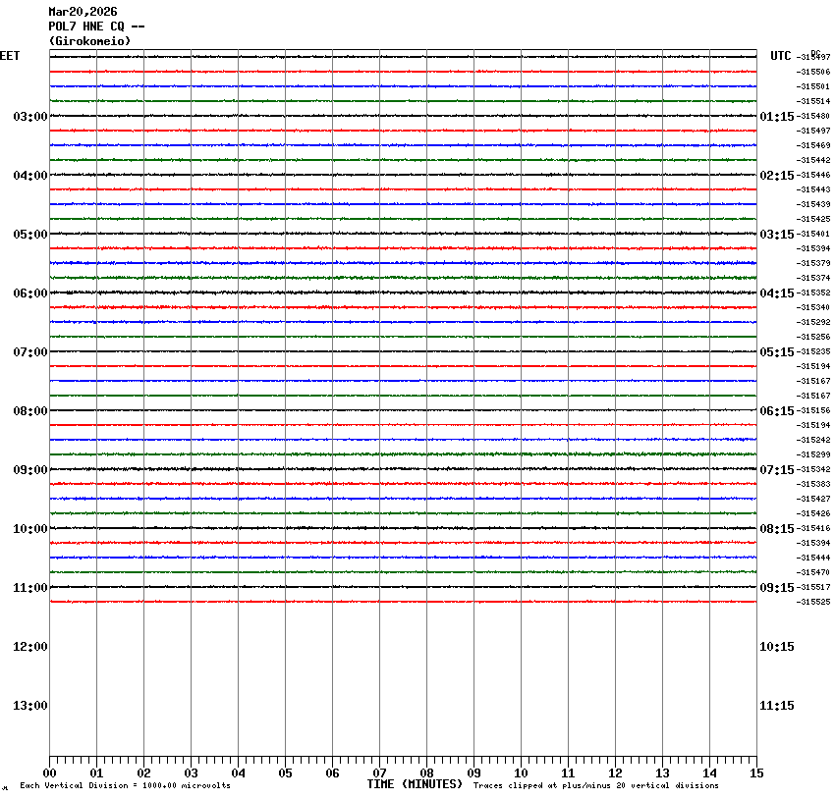Click the DC offset value -315525
The height and width of the screenshot is (799, 835).
click(x=814, y=602)
